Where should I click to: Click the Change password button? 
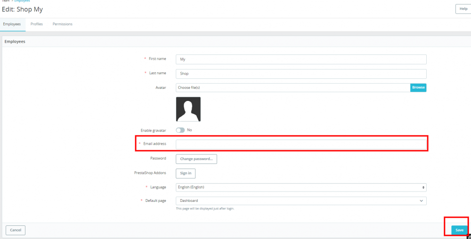point(196,159)
